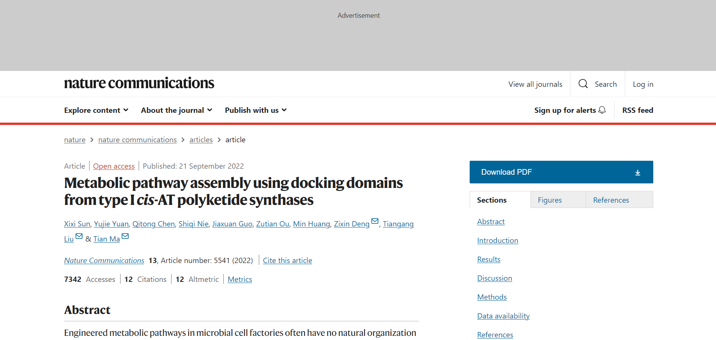
Task: Go to the Introduction section link
Action: point(498,240)
